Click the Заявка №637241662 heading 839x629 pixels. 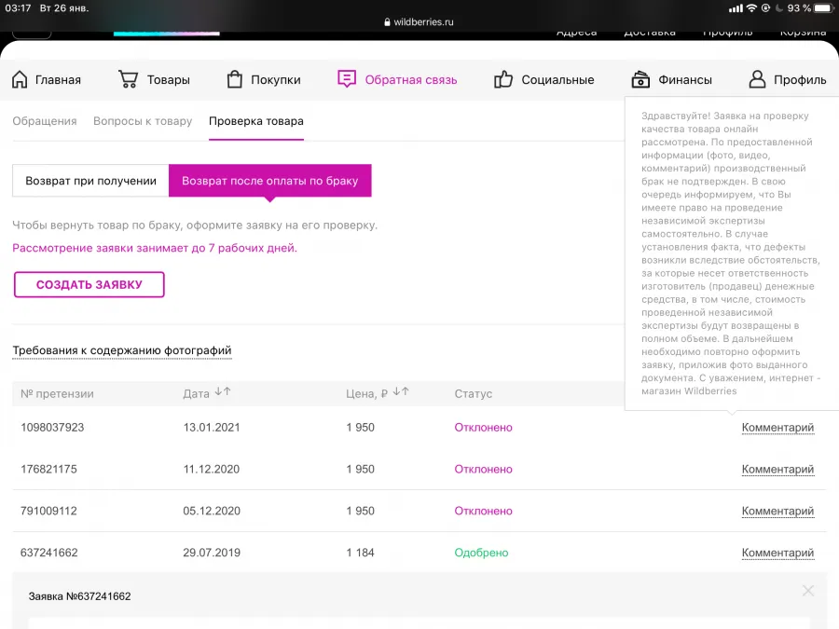click(80, 596)
